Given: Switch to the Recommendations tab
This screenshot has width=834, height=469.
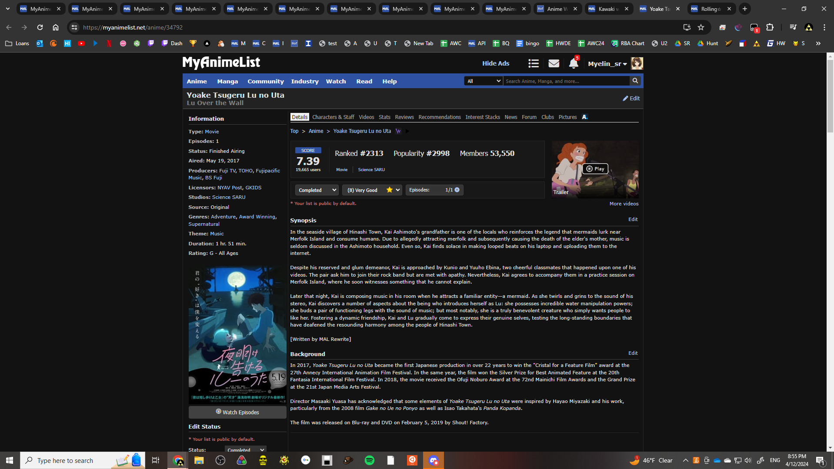Looking at the screenshot, I should coord(440,117).
